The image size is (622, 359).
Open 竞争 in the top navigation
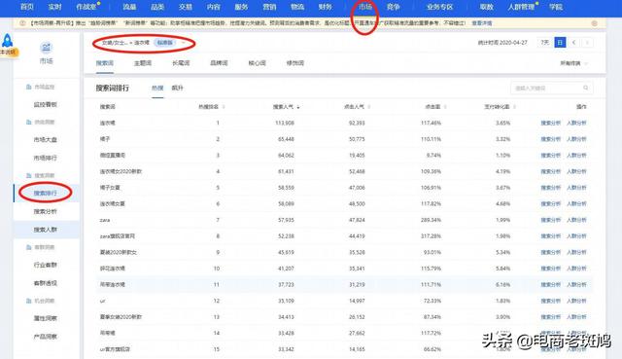tap(393, 7)
